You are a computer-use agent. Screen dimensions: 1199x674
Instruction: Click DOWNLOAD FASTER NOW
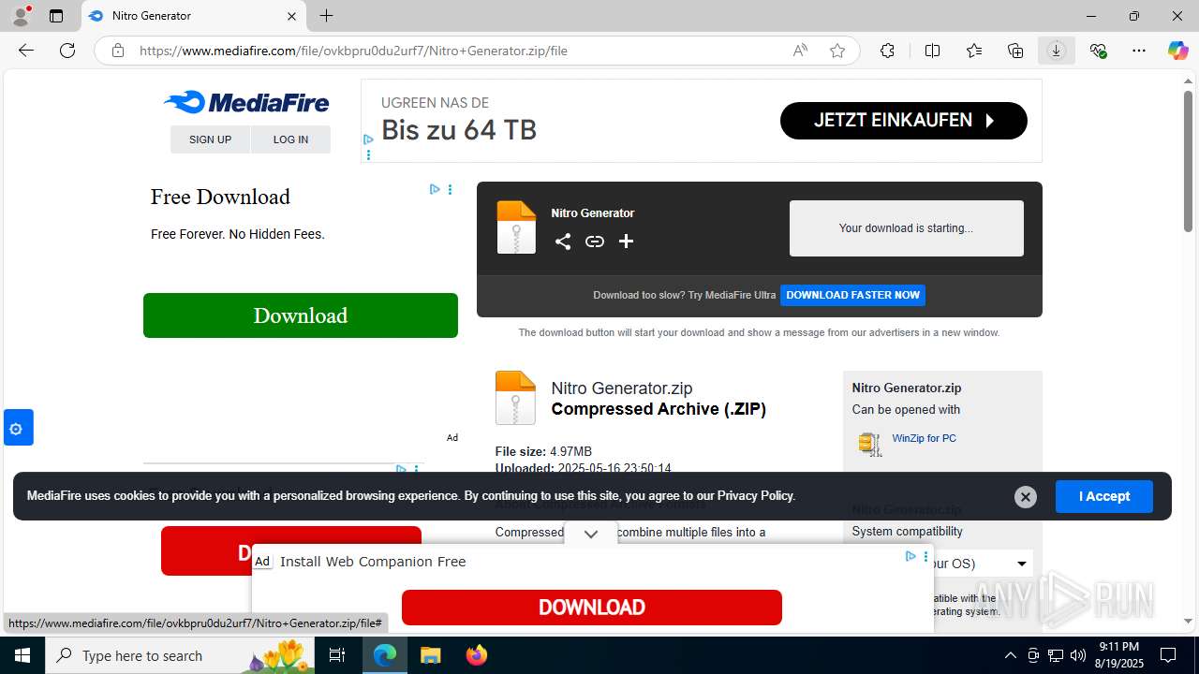point(852,295)
